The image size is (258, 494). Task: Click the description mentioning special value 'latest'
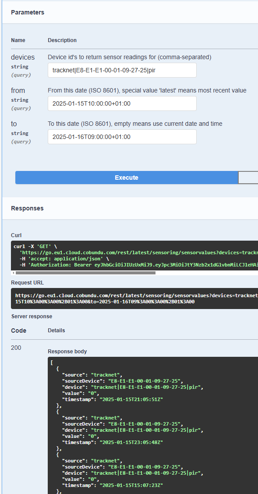coord(147,91)
